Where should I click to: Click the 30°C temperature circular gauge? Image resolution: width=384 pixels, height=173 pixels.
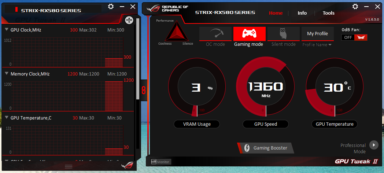pyautogui.click(x=335, y=87)
